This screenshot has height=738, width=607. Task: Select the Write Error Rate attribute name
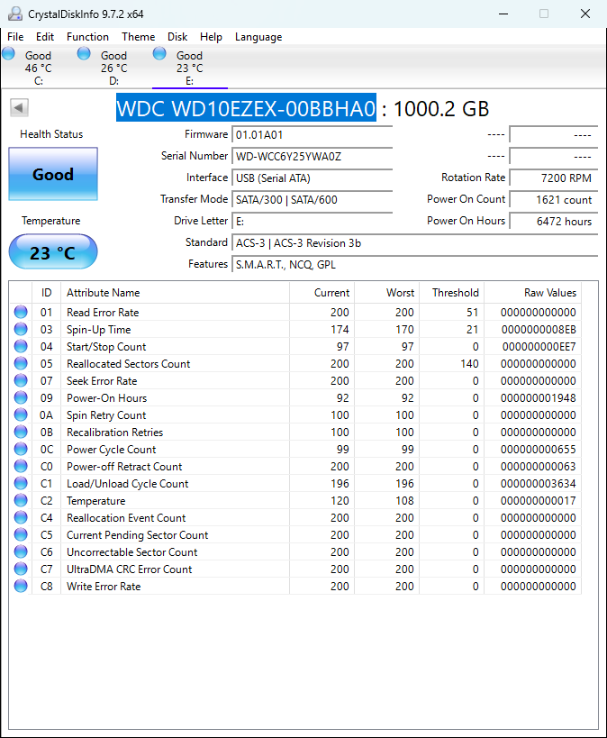tap(104, 587)
